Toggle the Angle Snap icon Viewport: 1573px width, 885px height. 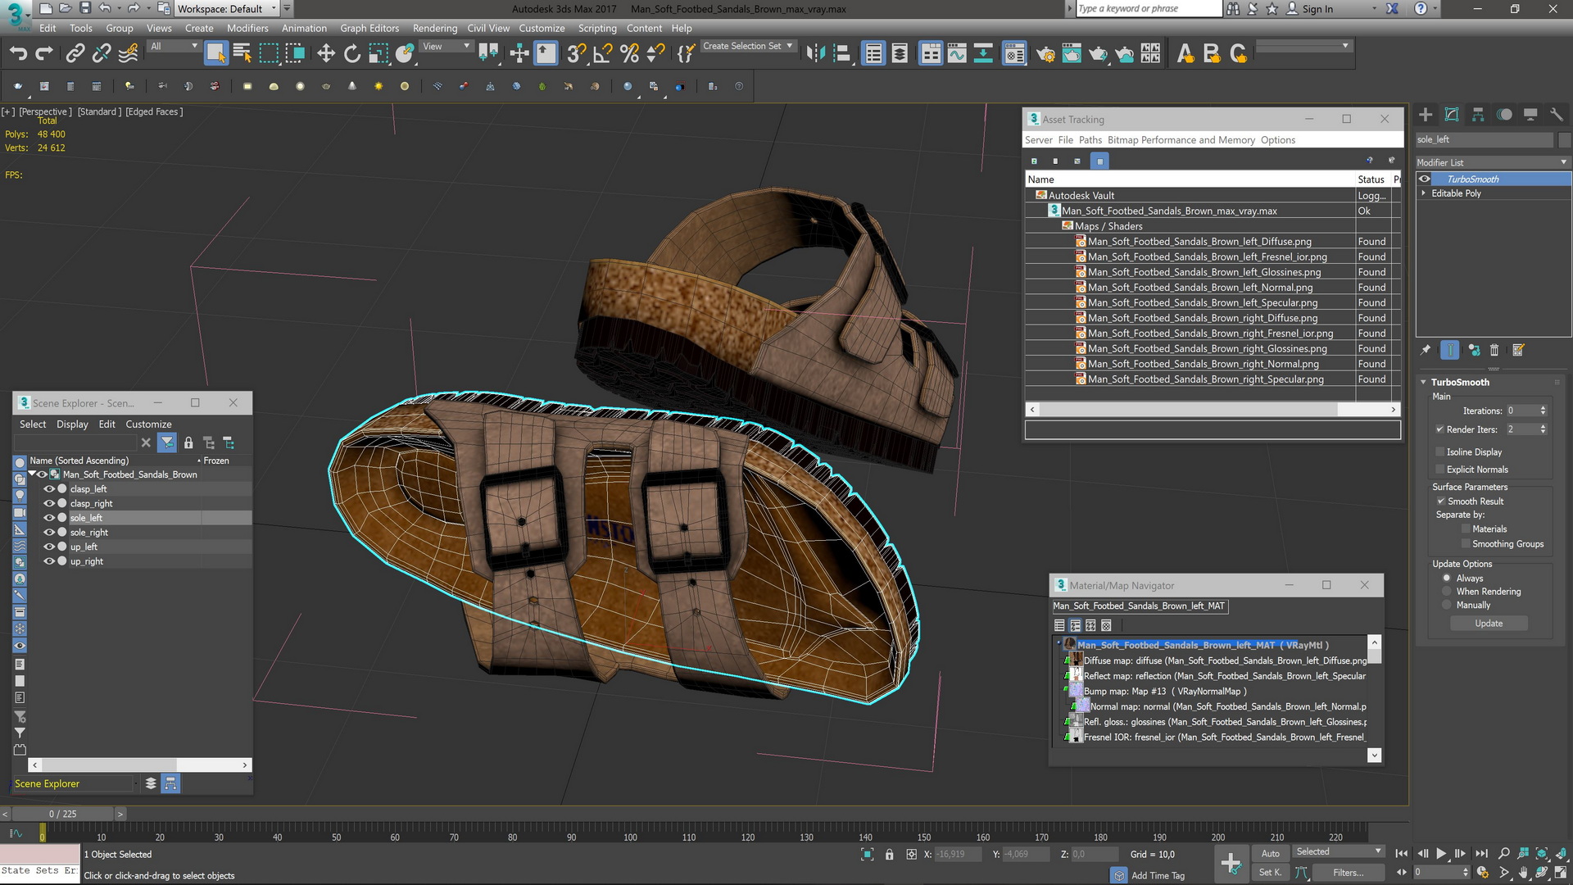(x=603, y=54)
